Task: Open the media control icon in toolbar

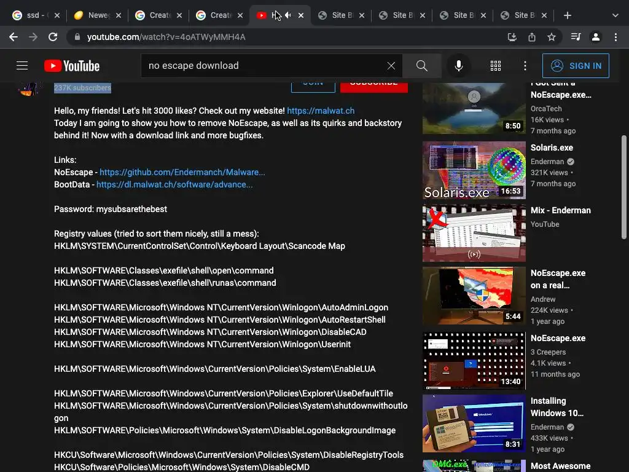Action: (576, 37)
